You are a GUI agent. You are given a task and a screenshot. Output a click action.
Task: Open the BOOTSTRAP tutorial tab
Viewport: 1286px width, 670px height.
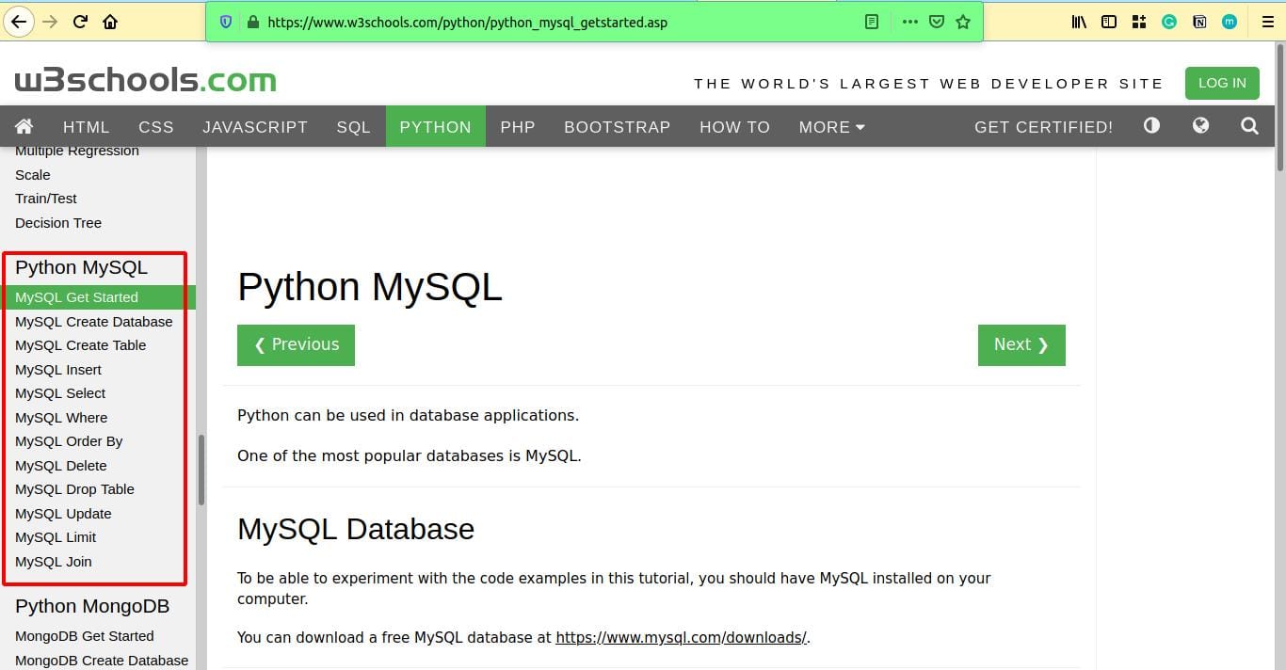pyautogui.click(x=618, y=127)
